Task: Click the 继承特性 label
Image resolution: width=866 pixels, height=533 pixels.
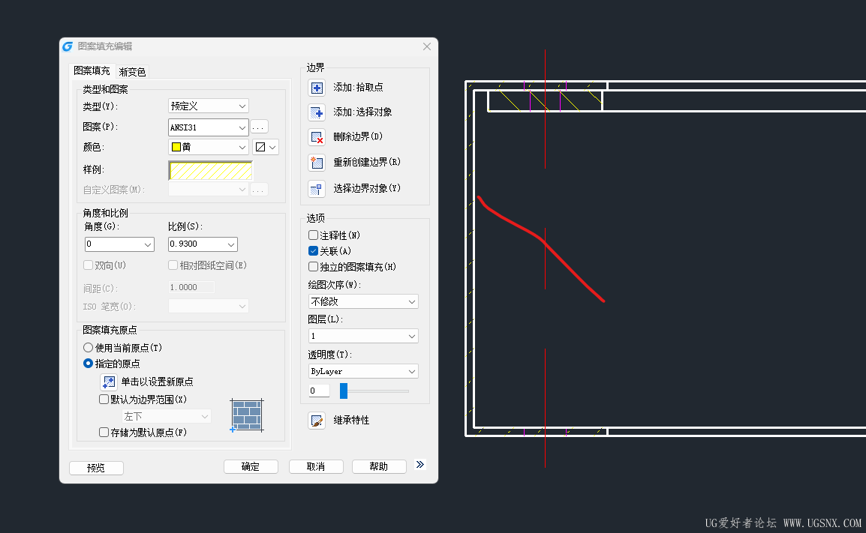Action: [351, 420]
